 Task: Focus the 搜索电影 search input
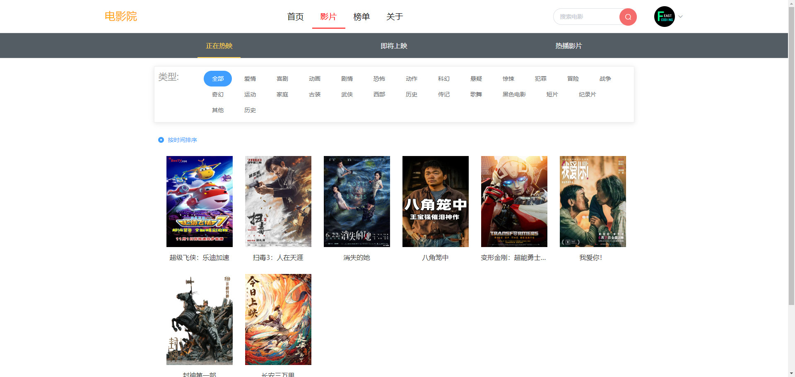(x=586, y=17)
